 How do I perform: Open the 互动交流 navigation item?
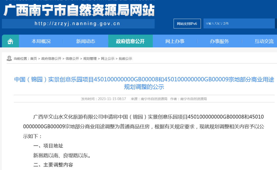[264, 41]
